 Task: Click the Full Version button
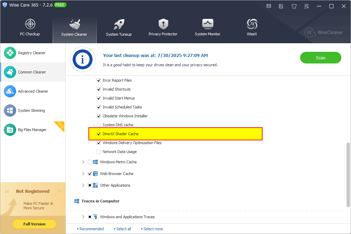(34, 224)
